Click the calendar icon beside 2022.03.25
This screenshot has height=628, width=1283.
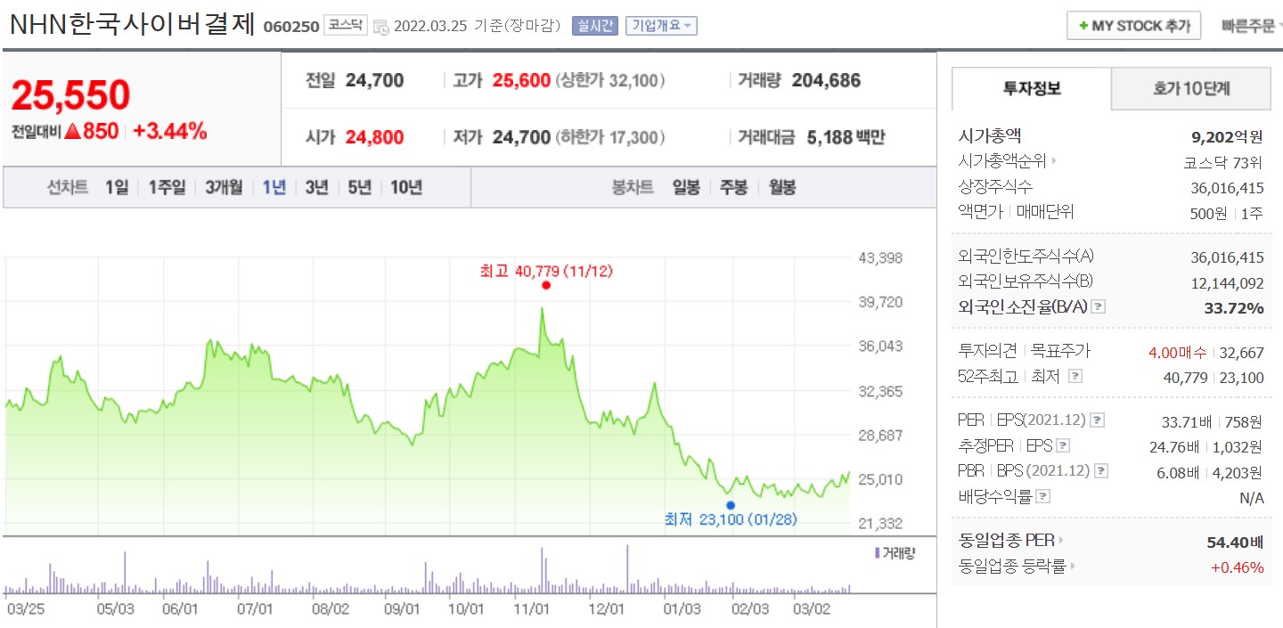point(381,26)
